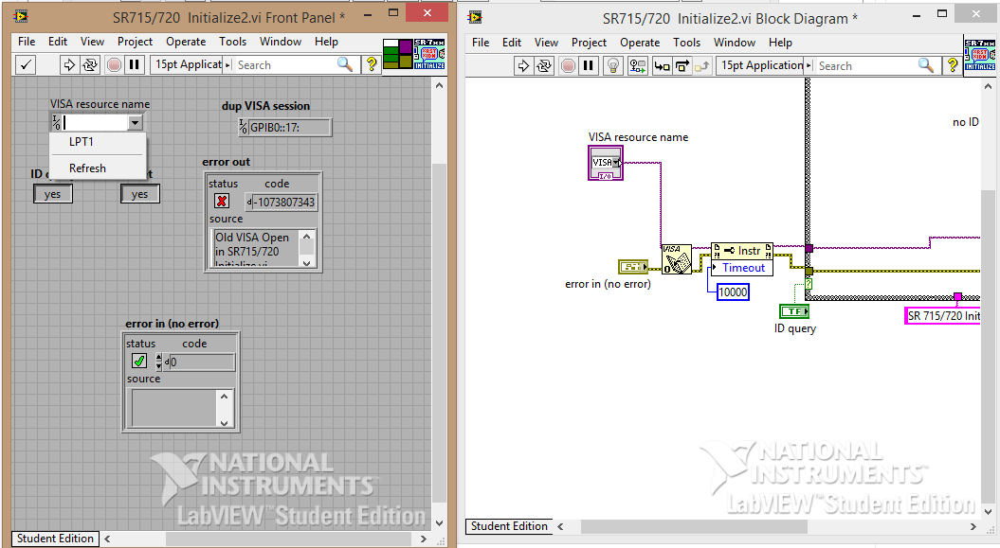Image resolution: width=1000 pixels, height=548 pixels.
Task: Open VISA resource name dropdown arrow
Action: click(x=136, y=123)
